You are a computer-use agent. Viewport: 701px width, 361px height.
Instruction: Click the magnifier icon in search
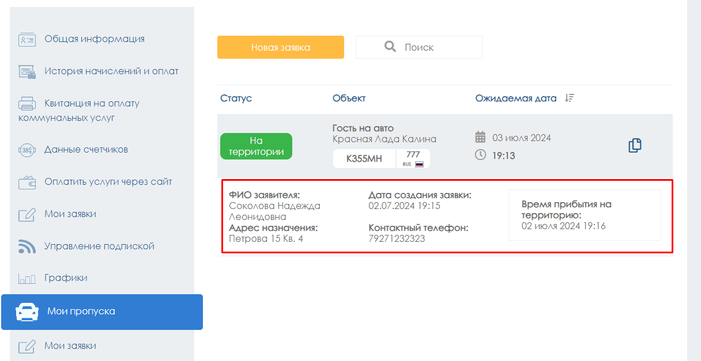pos(390,47)
